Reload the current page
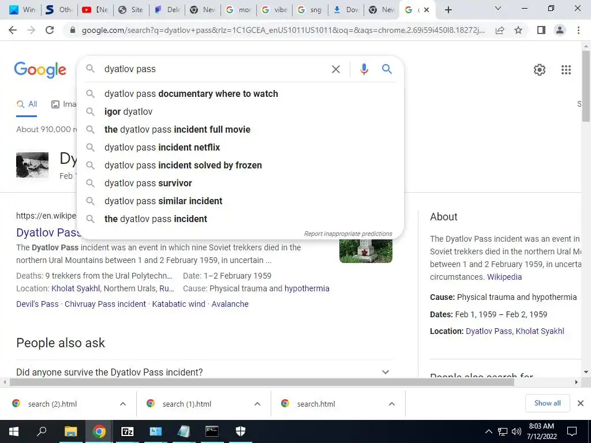 pos(50,30)
